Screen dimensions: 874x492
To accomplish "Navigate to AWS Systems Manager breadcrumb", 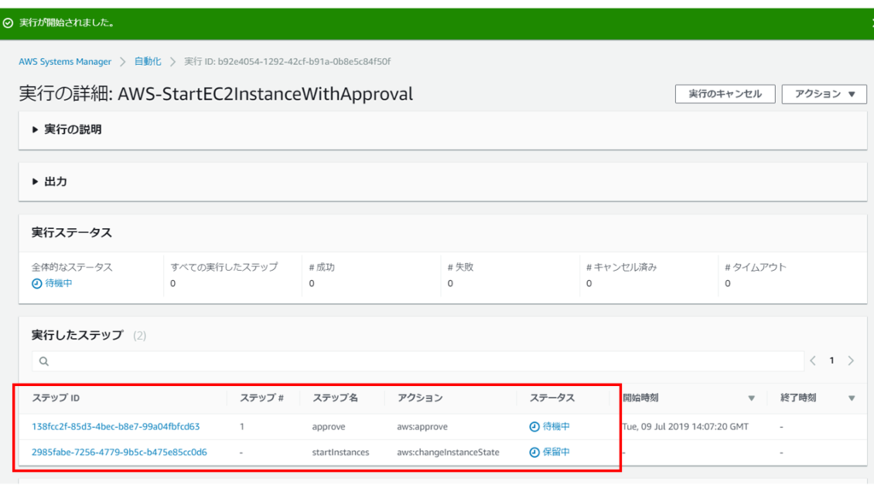I will (x=65, y=61).
